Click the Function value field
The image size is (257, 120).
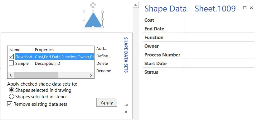pyautogui.click(x=219, y=37)
